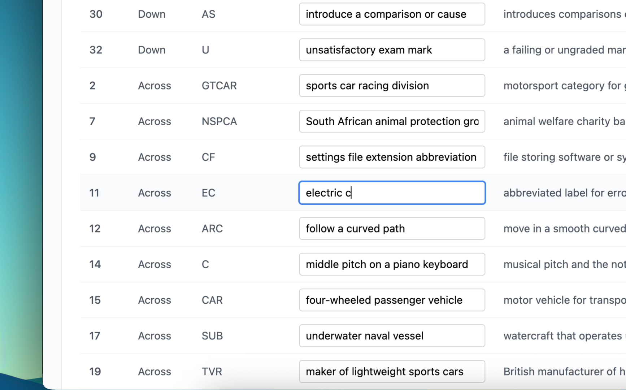Edit the TVR 'maker of lightweight sports cars' clue
Screen dimensions: 626x390
(x=392, y=372)
